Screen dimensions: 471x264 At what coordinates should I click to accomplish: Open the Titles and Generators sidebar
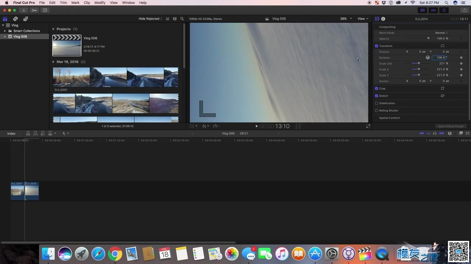pos(26,19)
